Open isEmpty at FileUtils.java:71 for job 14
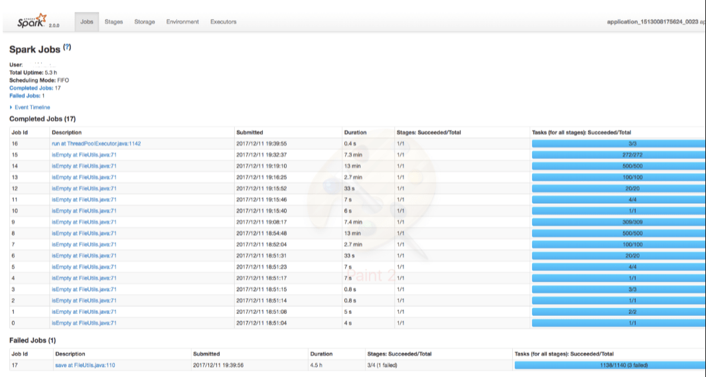This screenshot has width=706, height=377. [84, 166]
